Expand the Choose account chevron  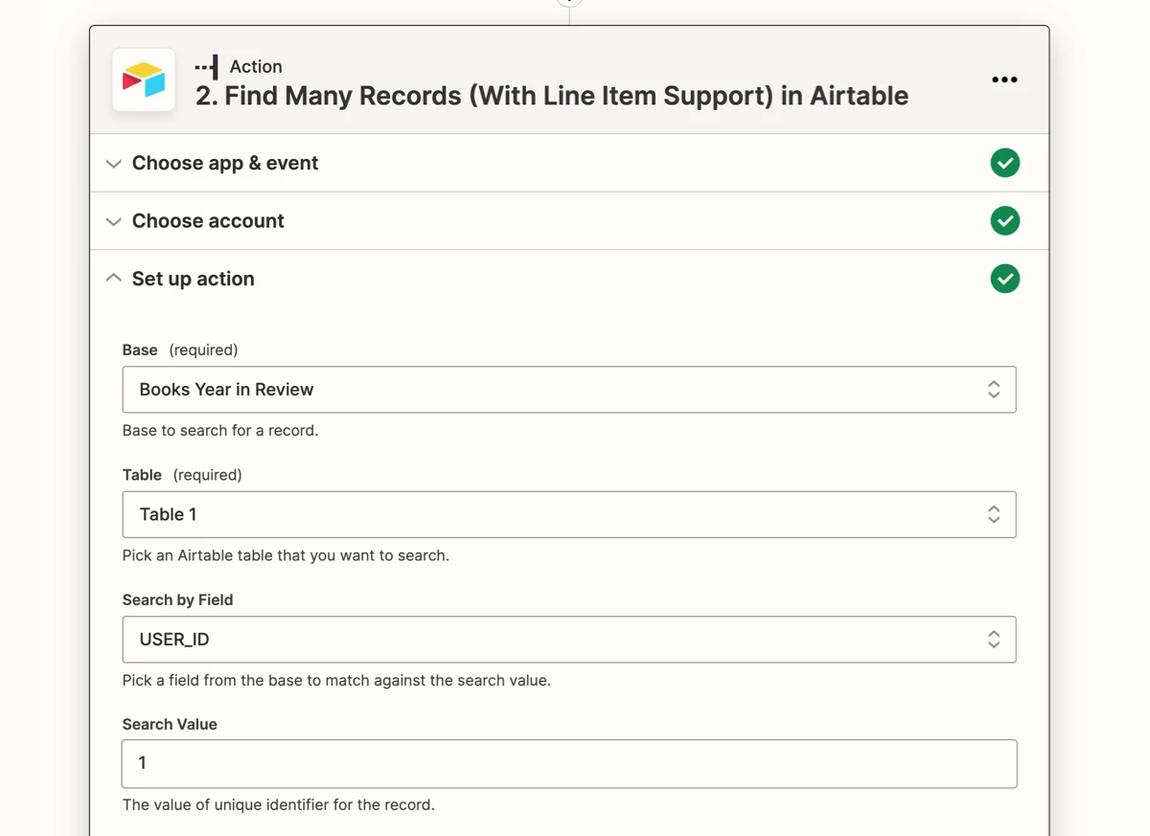113,221
